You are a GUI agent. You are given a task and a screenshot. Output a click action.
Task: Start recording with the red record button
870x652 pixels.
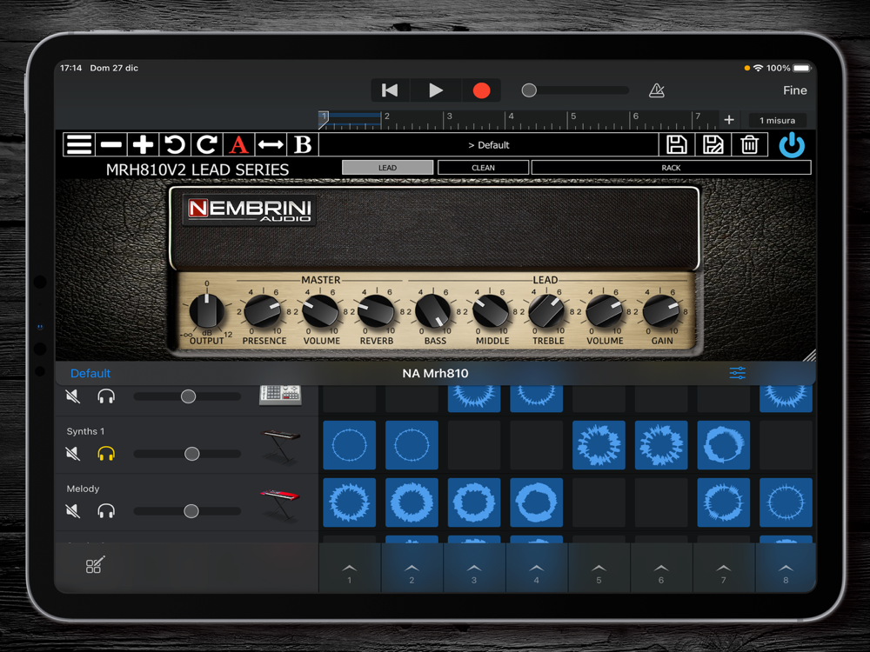click(481, 90)
